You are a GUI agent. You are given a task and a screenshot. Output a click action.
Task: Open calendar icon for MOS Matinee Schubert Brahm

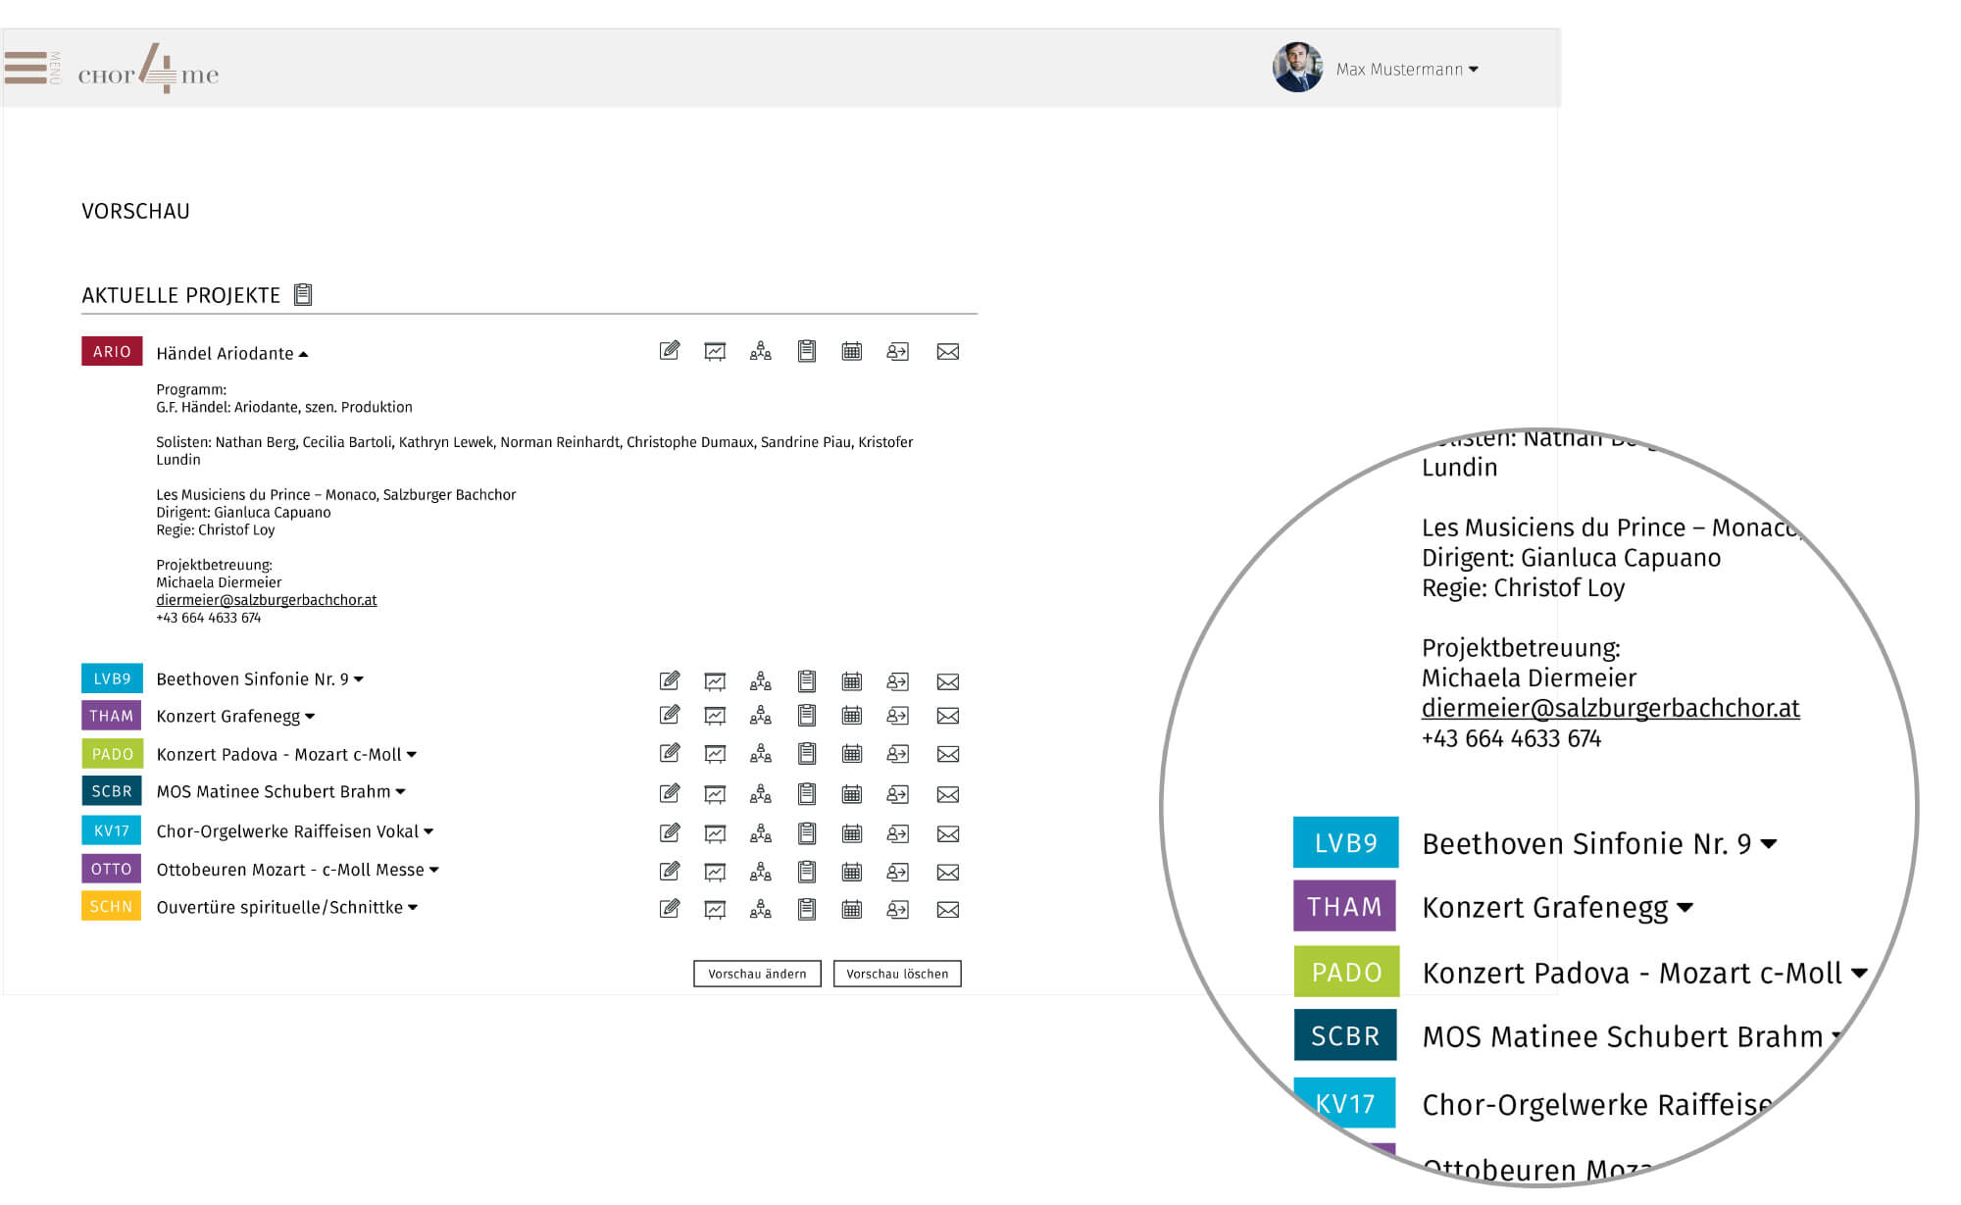point(852,794)
